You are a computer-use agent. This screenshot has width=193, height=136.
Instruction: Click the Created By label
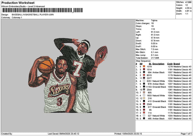(7, 134)
